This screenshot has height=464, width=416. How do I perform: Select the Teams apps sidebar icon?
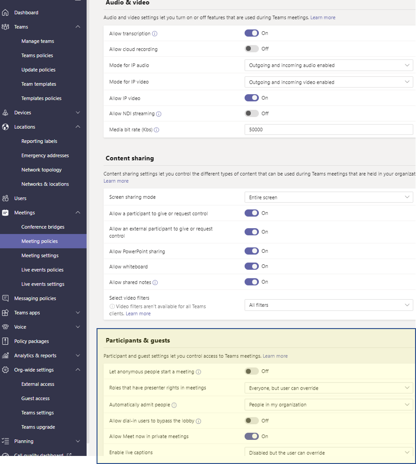pyautogui.click(x=8, y=312)
